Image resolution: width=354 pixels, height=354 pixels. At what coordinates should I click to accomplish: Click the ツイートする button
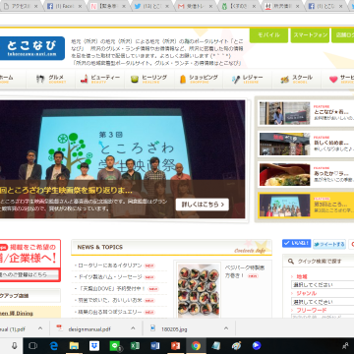point(329,244)
